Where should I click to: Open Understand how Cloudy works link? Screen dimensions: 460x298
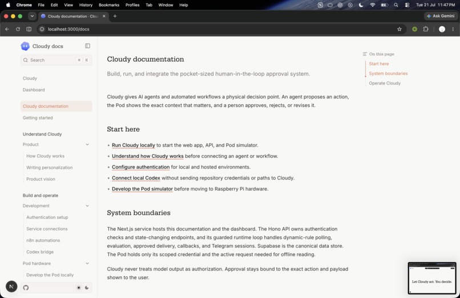[148, 156]
